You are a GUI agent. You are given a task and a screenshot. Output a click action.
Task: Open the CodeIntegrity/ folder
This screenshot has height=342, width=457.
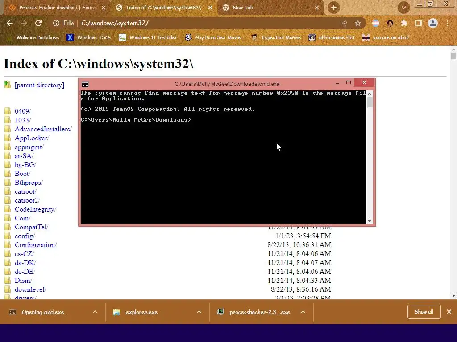36,209
